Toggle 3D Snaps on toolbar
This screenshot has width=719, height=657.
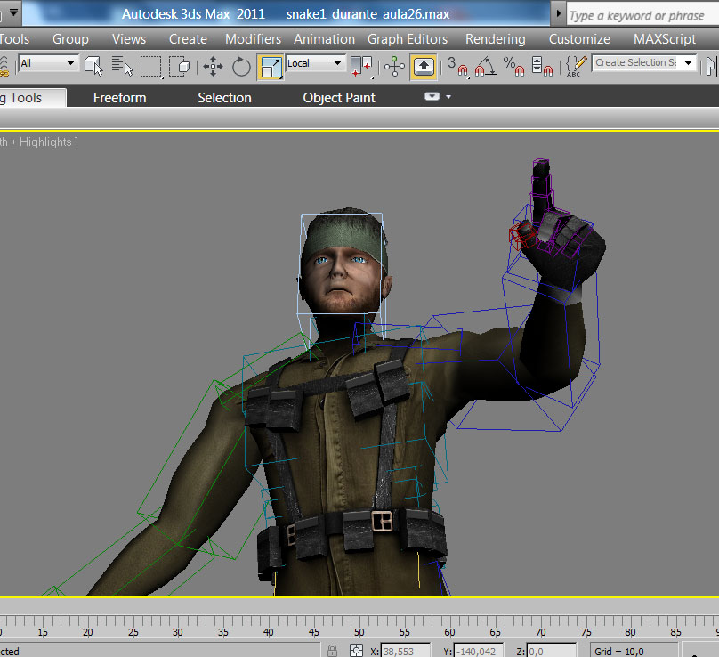pyautogui.click(x=456, y=65)
